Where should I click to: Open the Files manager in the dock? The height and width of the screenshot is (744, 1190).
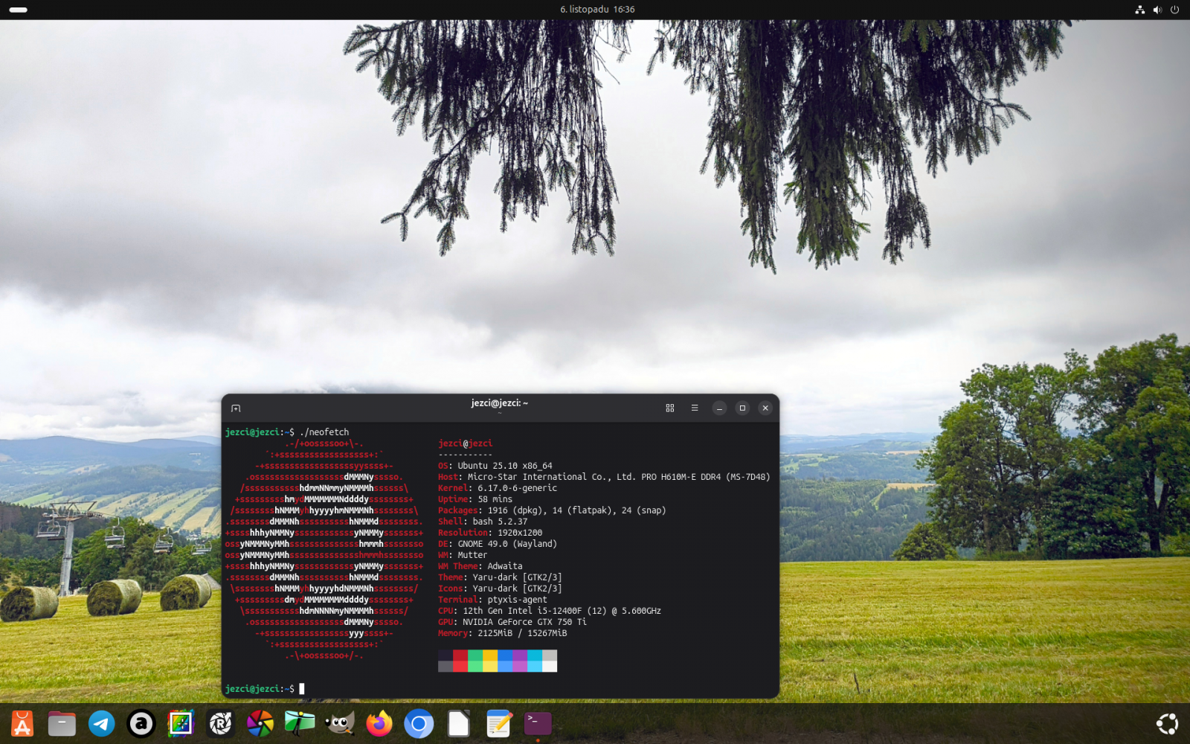(62, 723)
